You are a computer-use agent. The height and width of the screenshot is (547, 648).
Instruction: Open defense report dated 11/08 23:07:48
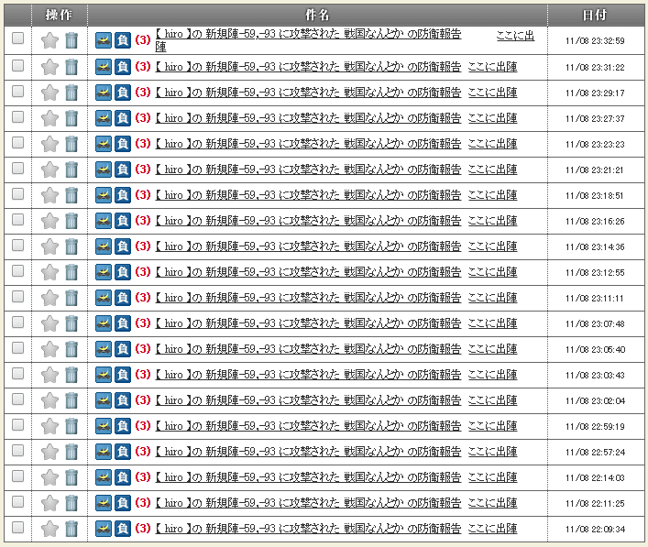click(308, 323)
